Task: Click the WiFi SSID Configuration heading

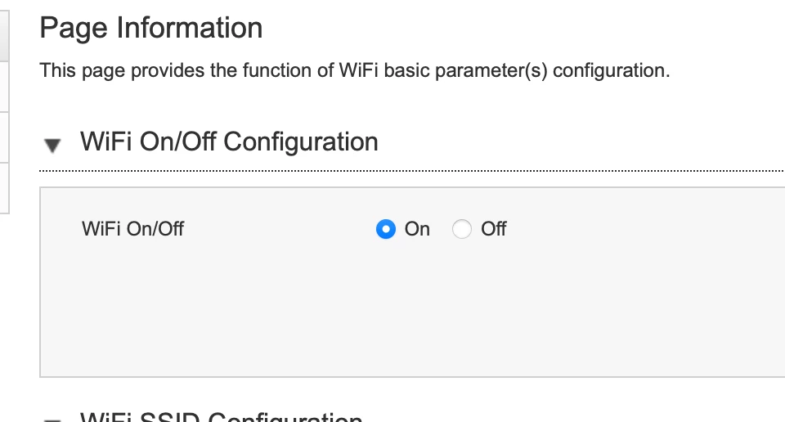Action: (x=221, y=417)
